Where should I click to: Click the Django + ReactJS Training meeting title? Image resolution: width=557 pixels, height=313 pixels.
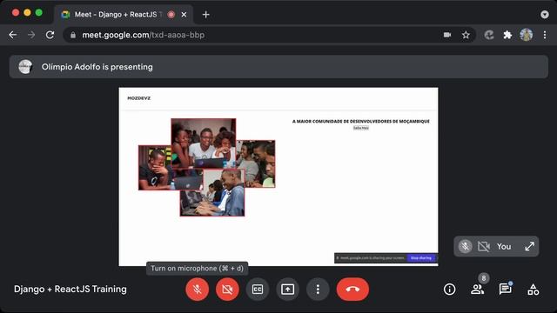click(x=70, y=290)
